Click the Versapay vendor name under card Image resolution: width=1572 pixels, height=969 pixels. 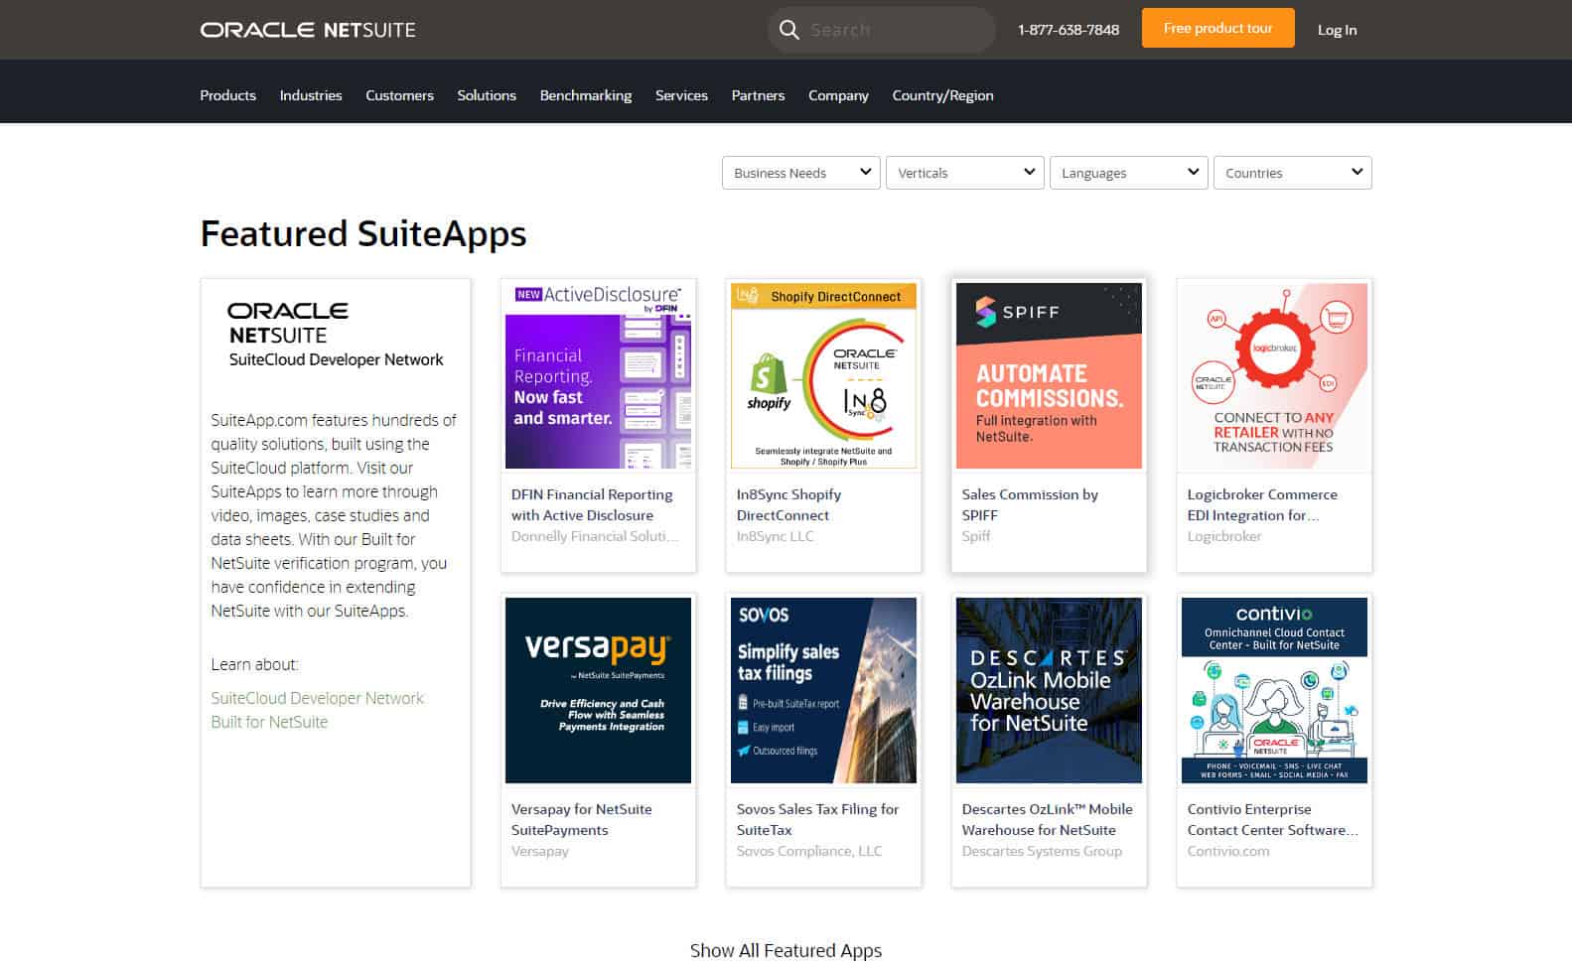(540, 851)
